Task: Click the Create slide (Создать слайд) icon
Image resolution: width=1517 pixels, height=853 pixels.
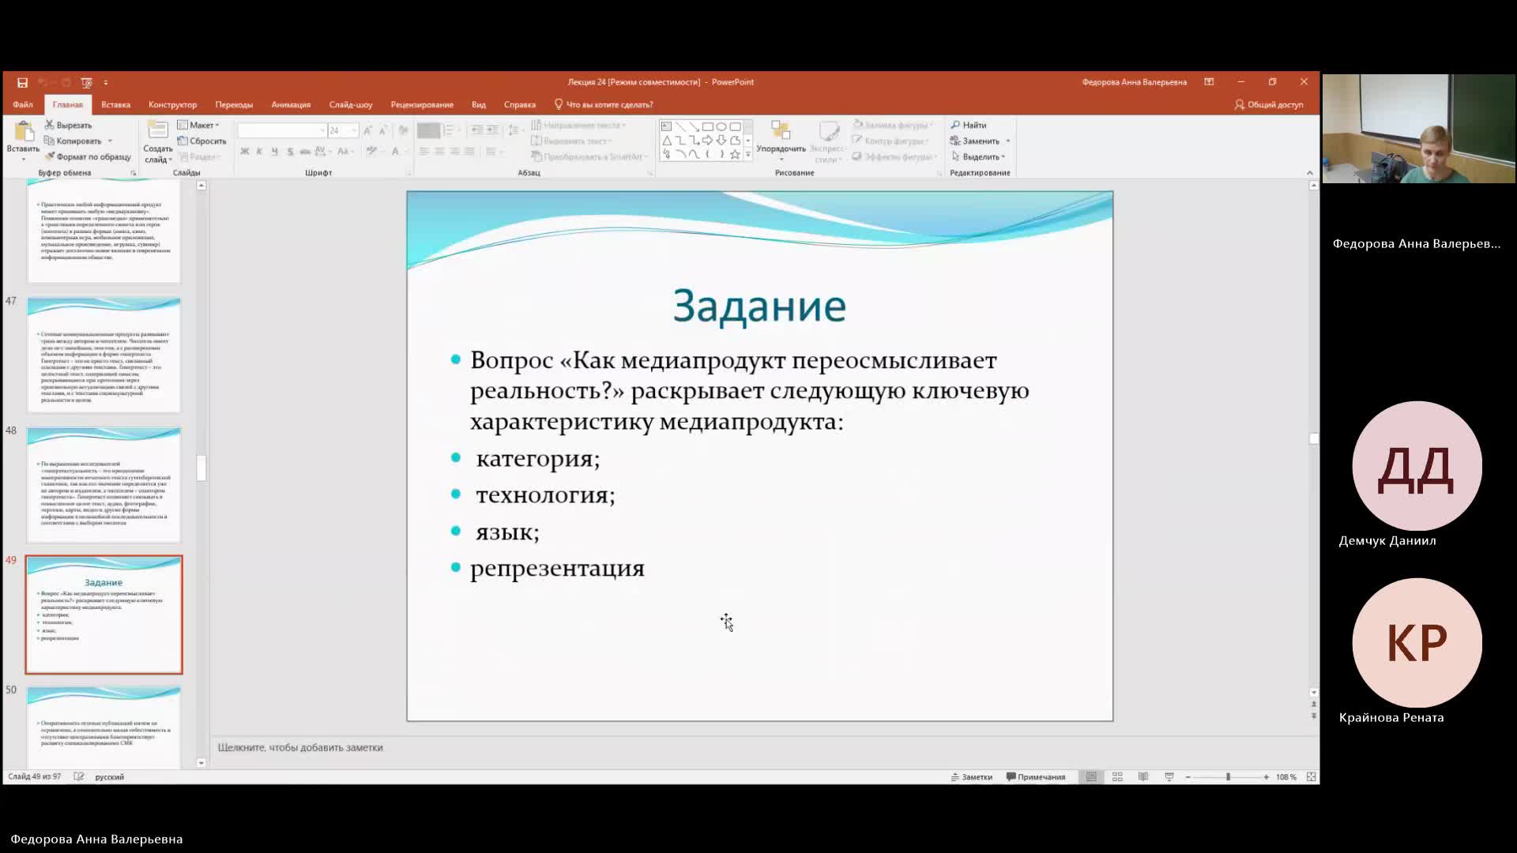Action: (158, 131)
